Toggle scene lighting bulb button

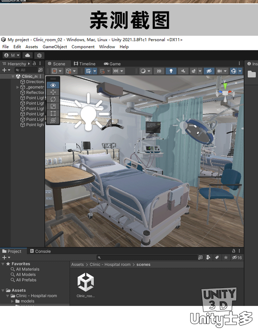pyautogui.click(x=171, y=71)
